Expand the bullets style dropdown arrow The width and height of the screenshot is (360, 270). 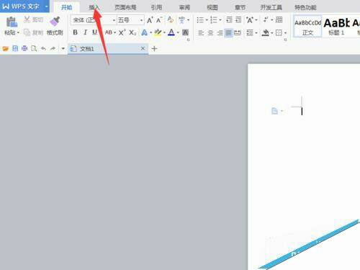coord(207,20)
